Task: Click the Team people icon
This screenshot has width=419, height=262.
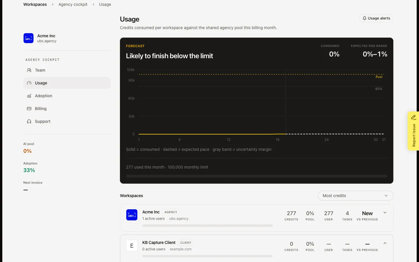Action: pos(29,70)
